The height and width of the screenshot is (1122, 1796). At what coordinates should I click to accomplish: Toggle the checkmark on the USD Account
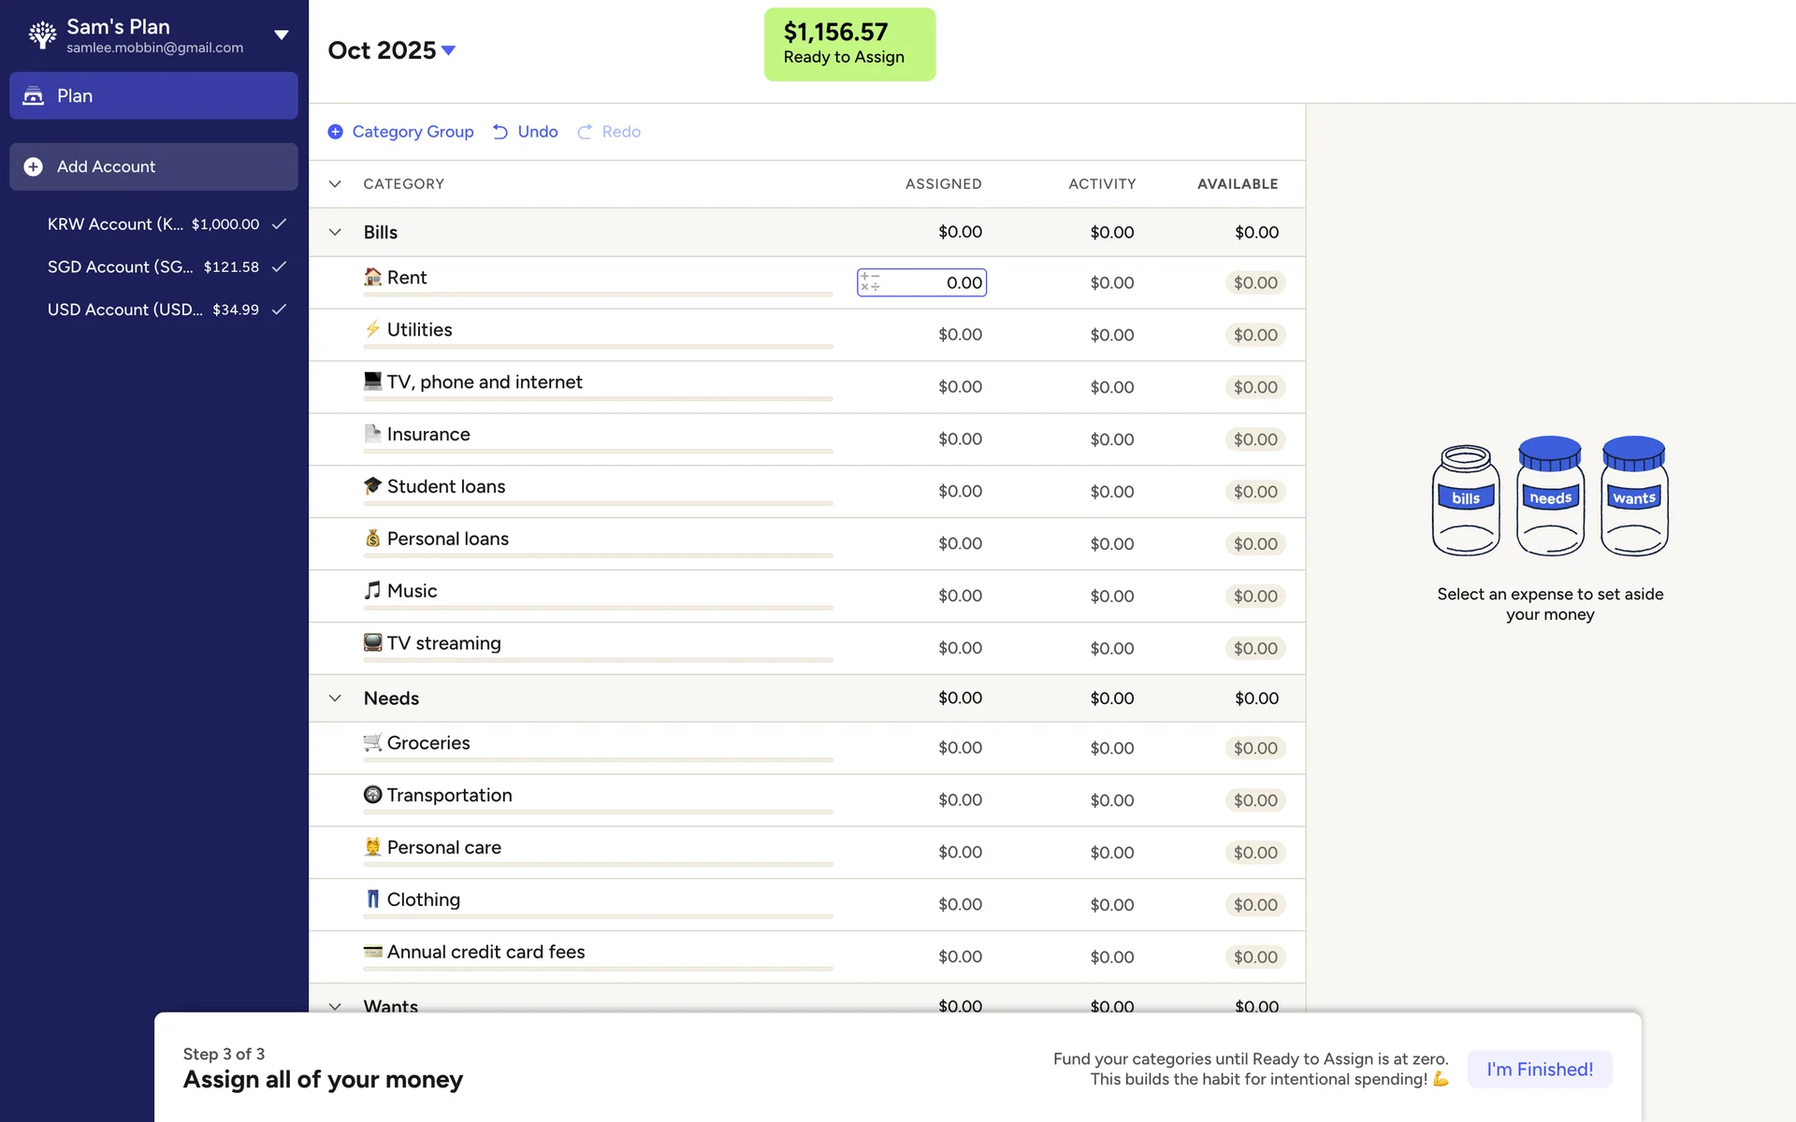(x=279, y=309)
